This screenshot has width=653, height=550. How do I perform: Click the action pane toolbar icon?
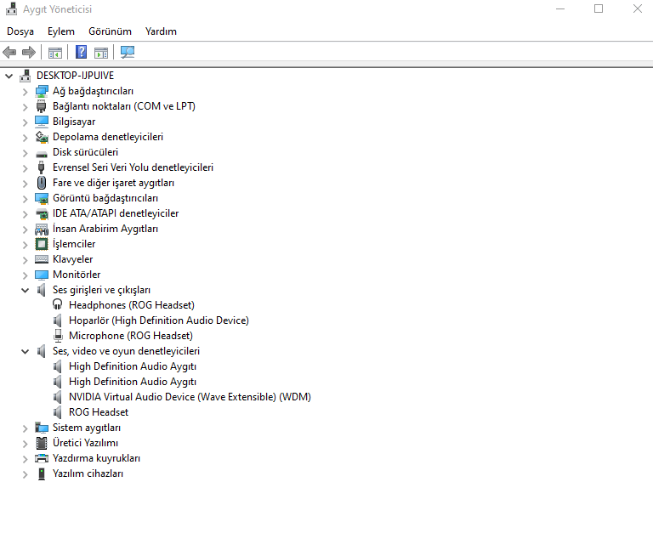pos(101,53)
